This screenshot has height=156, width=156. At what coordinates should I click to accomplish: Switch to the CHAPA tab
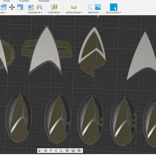click(7, 1)
